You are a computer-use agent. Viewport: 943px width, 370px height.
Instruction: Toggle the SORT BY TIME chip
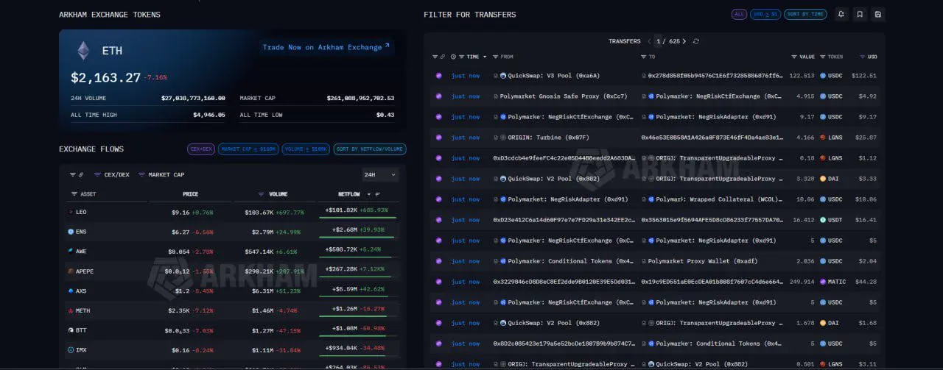[x=805, y=14]
